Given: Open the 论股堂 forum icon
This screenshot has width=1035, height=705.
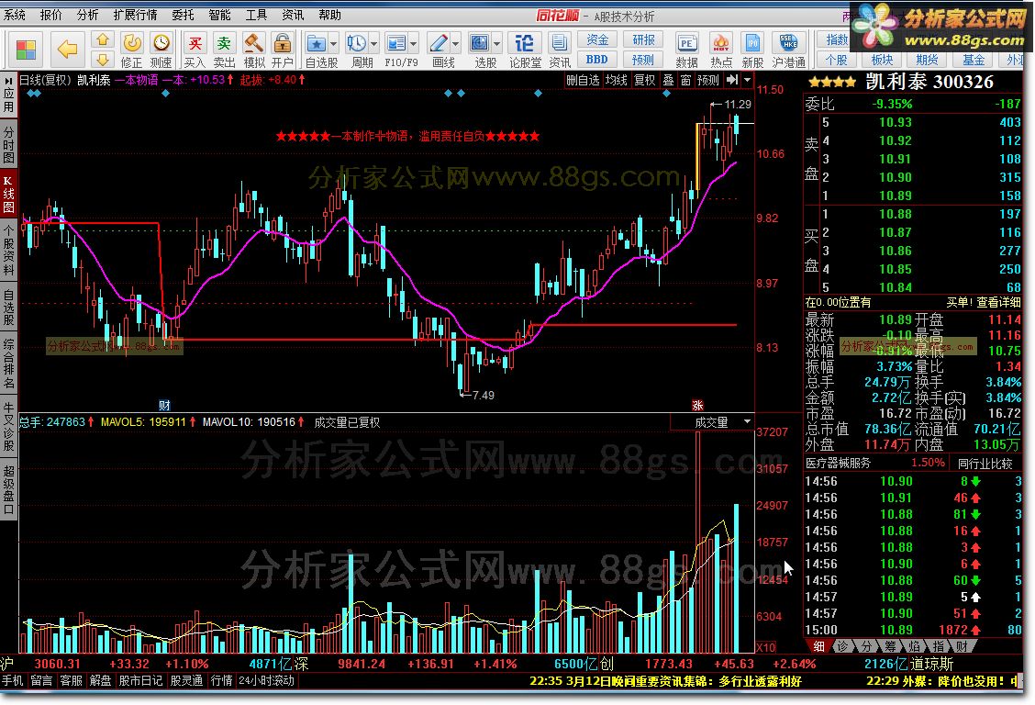Looking at the screenshot, I should (x=525, y=50).
